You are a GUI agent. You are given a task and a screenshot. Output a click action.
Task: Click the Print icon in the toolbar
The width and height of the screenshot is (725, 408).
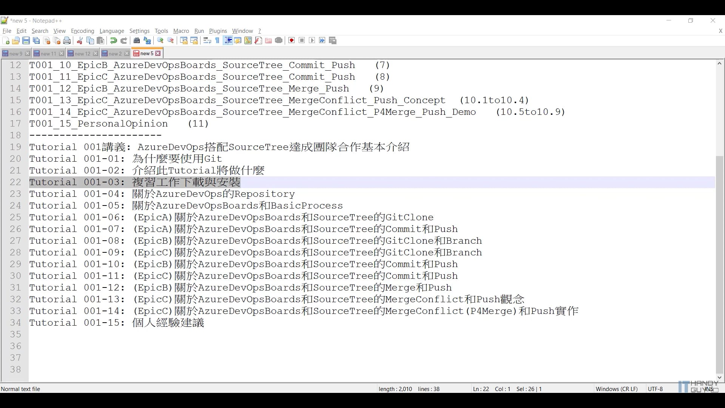pyautogui.click(x=67, y=41)
